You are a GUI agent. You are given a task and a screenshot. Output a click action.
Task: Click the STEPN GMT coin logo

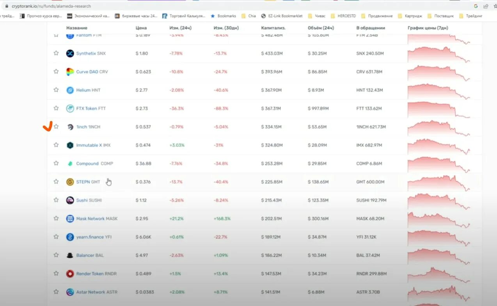[70, 182]
